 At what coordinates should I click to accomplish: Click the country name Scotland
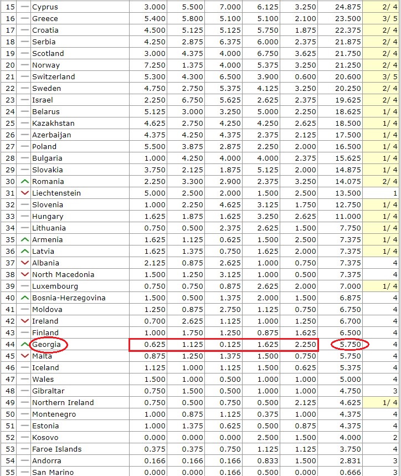coord(48,53)
